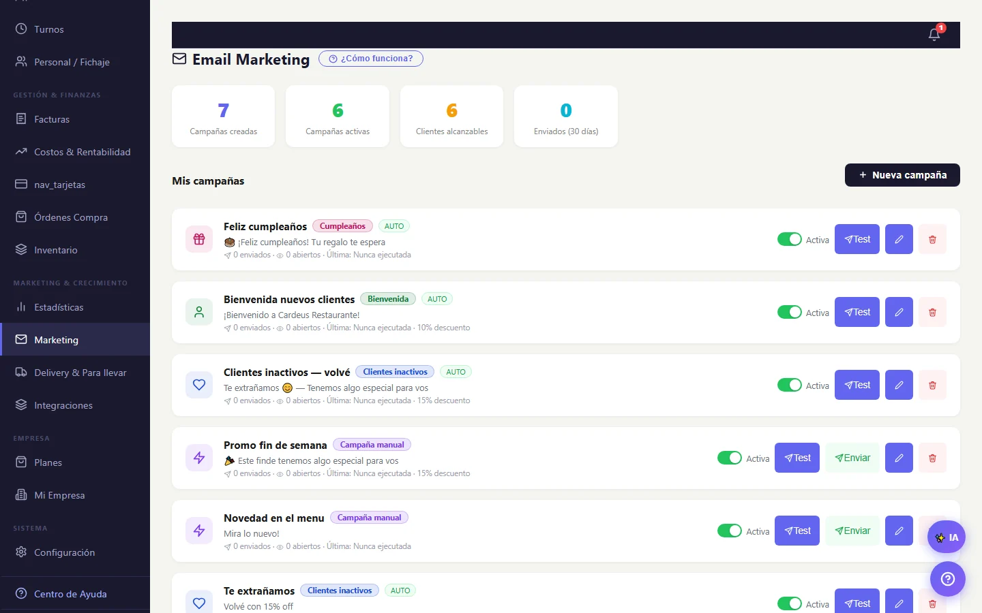982x613 pixels.
Task: Click the person icon of Bienvenida campaign
Action: [x=199, y=312]
